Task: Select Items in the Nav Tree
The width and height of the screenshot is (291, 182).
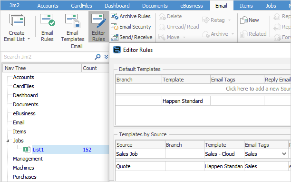Action: [19, 131]
